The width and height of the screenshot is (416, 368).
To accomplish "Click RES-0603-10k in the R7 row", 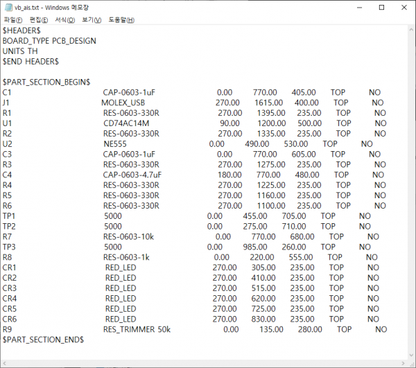I will (128, 236).
